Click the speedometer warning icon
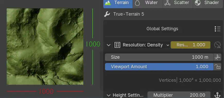The image size is (224, 98). pyautogui.click(x=217, y=45)
